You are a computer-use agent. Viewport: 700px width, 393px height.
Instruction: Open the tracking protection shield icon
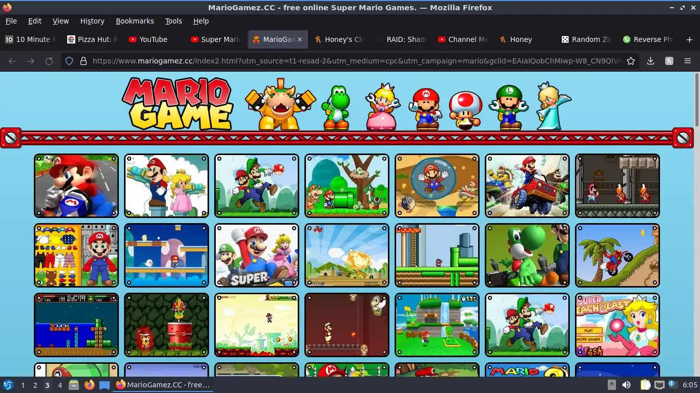69,61
